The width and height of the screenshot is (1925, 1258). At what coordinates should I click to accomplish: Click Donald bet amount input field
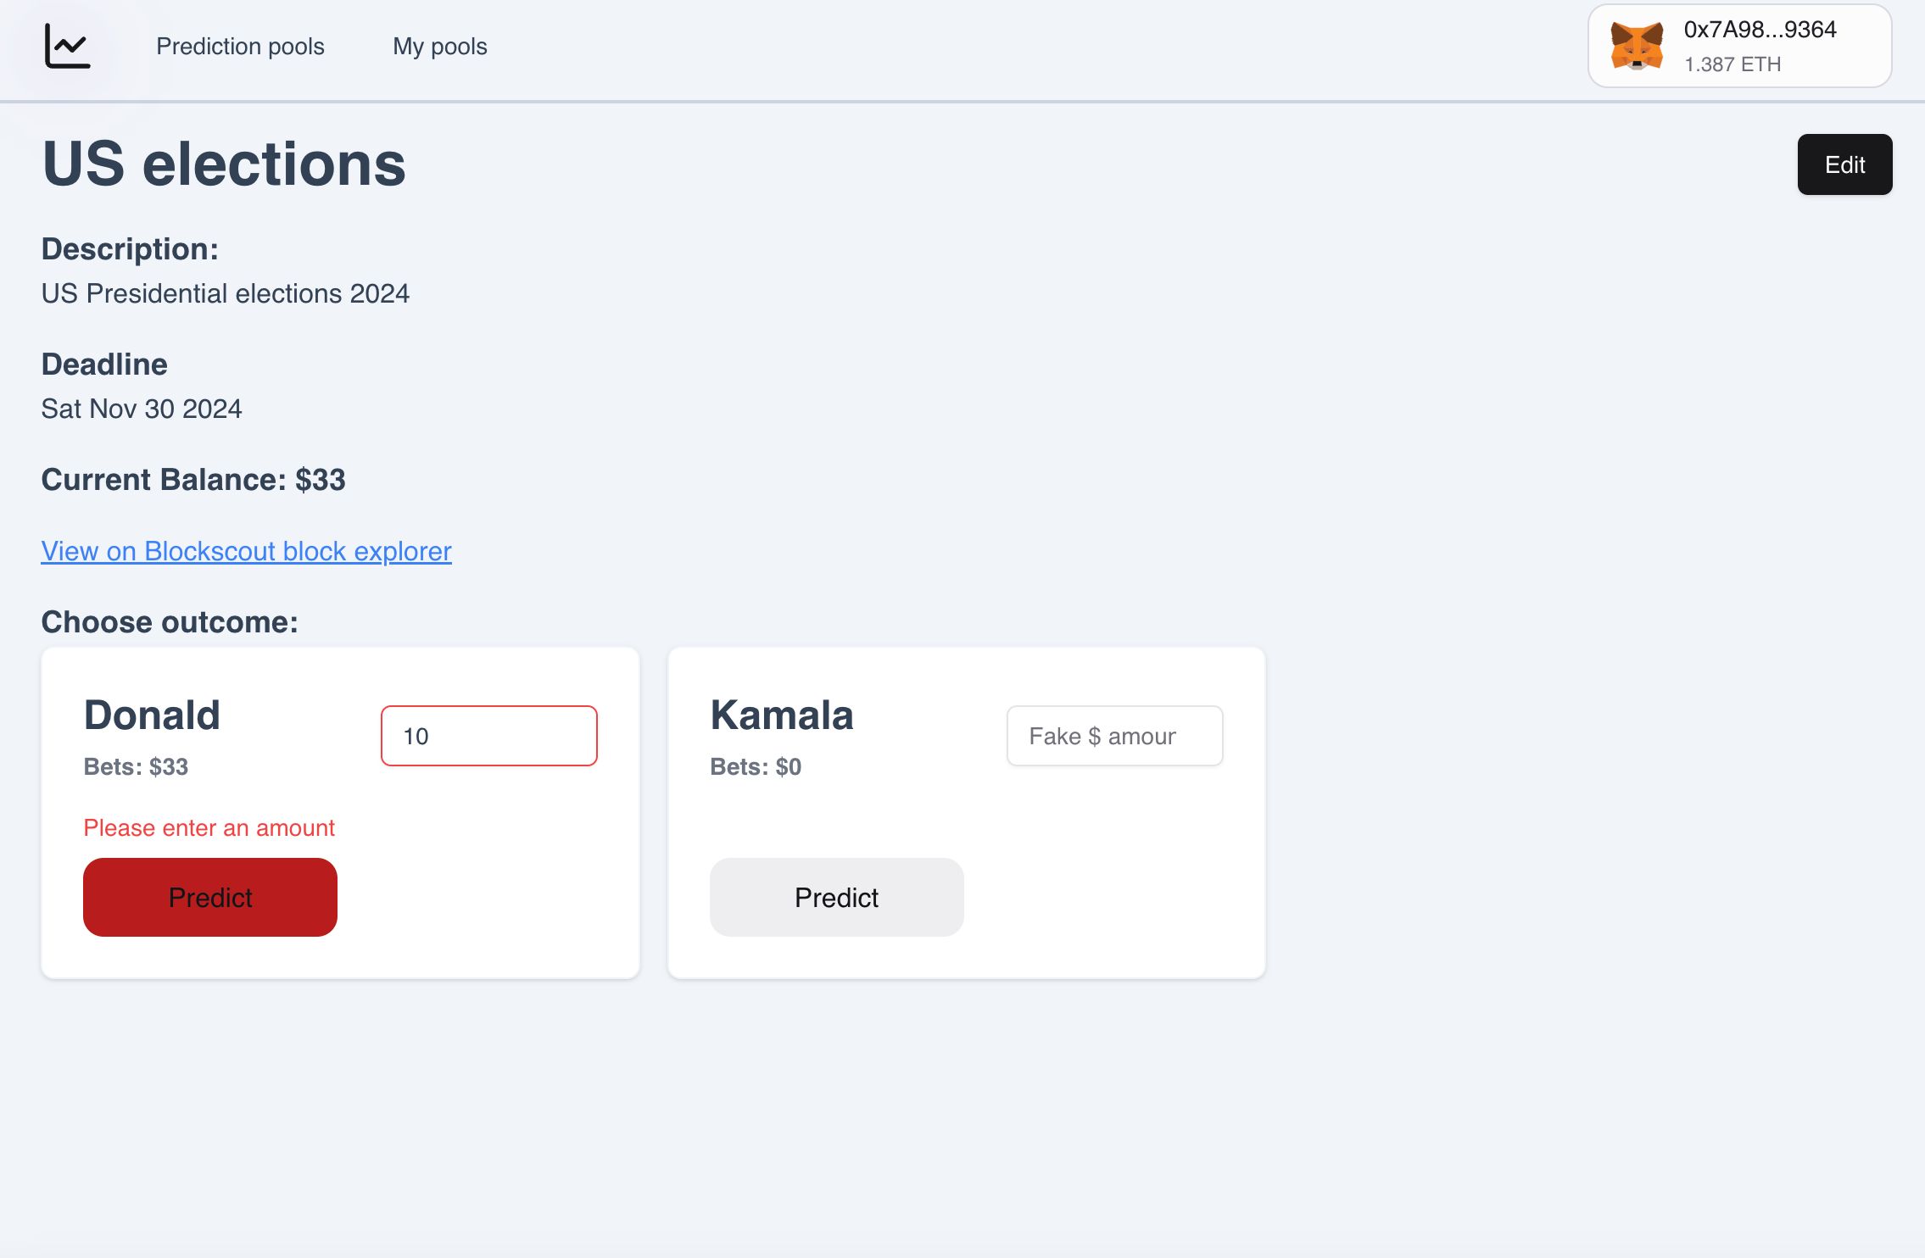click(x=488, y=736)
